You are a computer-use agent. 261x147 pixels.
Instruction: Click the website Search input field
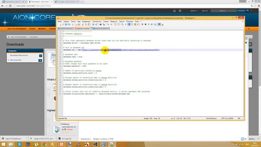tap(223, 11)
